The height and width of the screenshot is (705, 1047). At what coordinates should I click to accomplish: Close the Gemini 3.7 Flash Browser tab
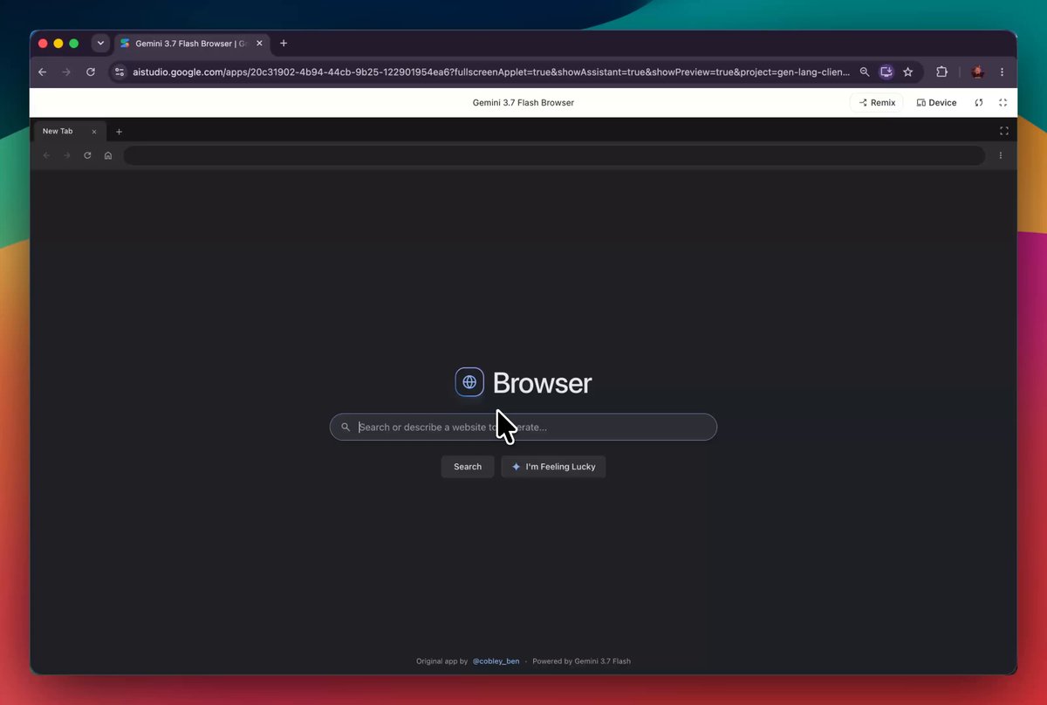pos(259,44)
